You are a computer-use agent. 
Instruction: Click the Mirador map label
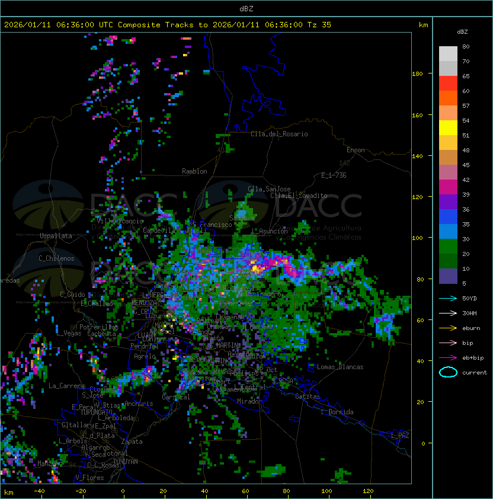249,401
